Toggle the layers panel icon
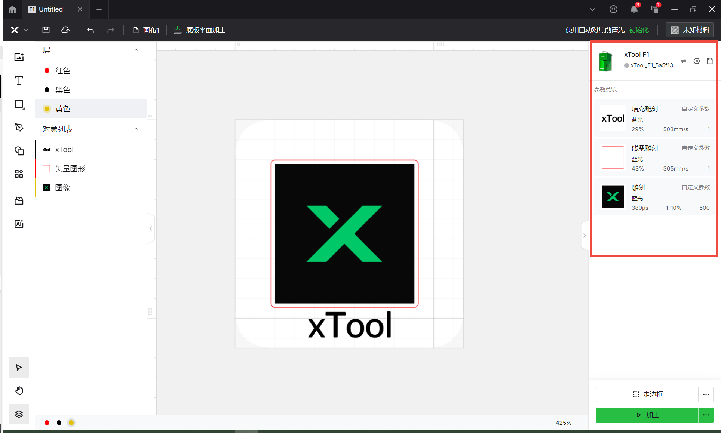This screenshot has width=721, height=433. tap(19, 414)
